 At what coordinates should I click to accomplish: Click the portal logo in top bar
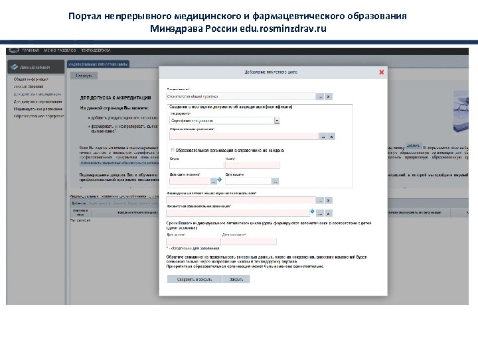[x=14, y=50]
